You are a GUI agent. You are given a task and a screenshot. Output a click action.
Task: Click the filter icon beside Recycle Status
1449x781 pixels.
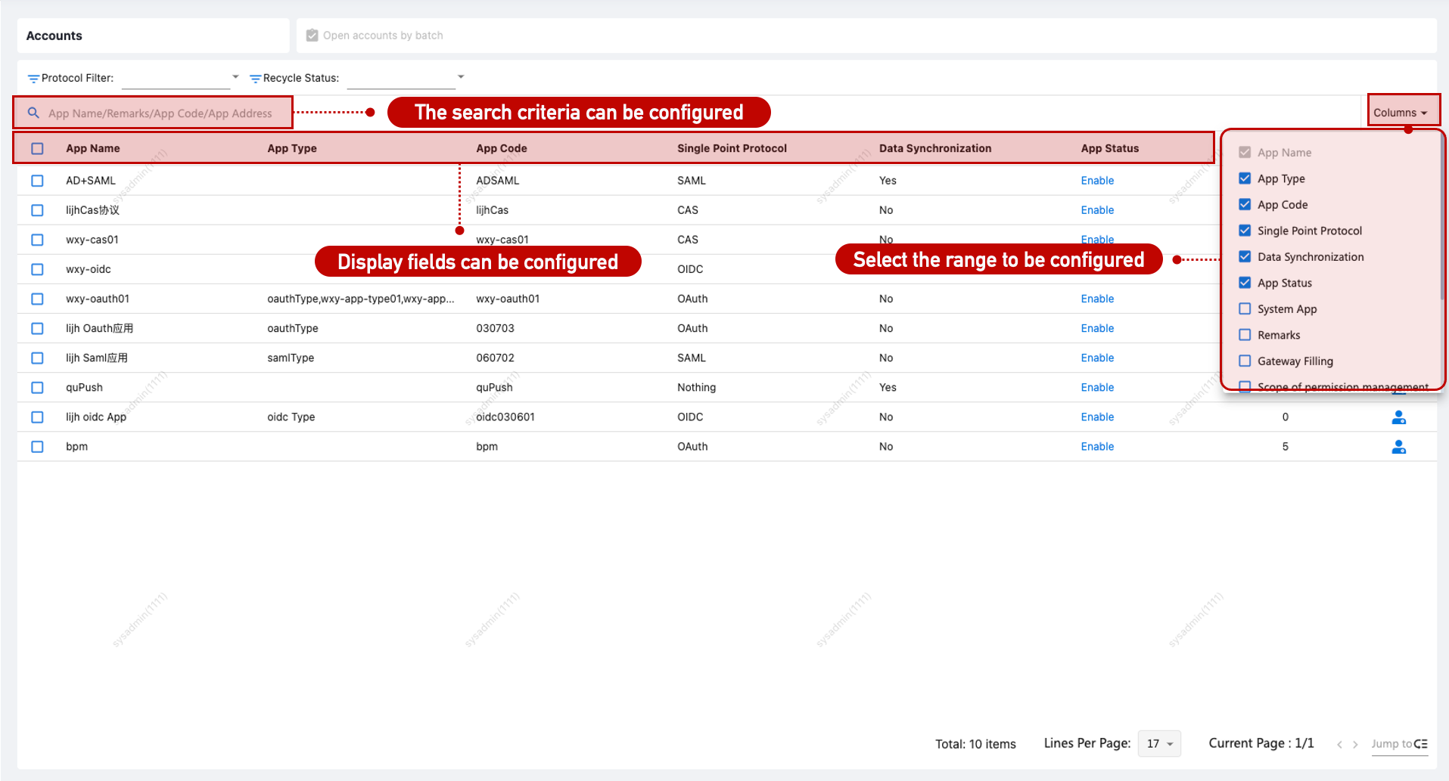[x=255, y=77]
